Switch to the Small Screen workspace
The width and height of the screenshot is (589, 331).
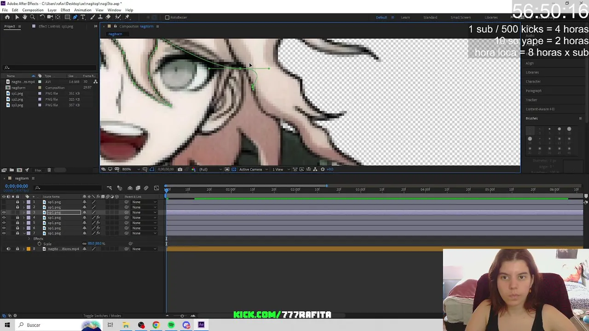click(x=461, y=17)
